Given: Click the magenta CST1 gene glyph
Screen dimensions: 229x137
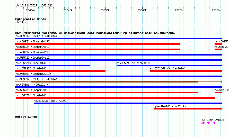Looking at the screenshot, I should coord(208,123).
